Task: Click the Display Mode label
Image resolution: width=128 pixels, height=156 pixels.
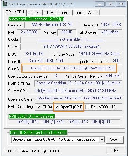Action: pos(64,54)
